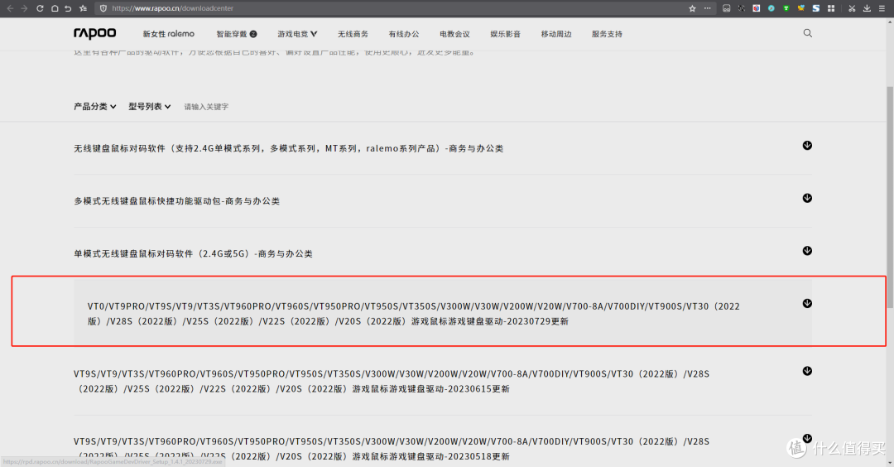Open the four-squares grid extension icon
This screenshot has height=467, width=894.
coord(831,8)
